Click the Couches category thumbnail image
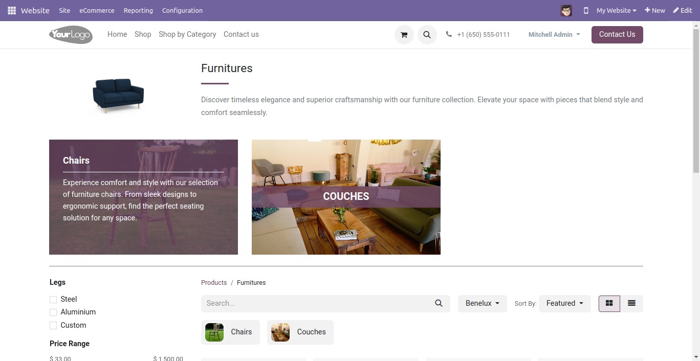700x361 pixels. tap(280, 332)
